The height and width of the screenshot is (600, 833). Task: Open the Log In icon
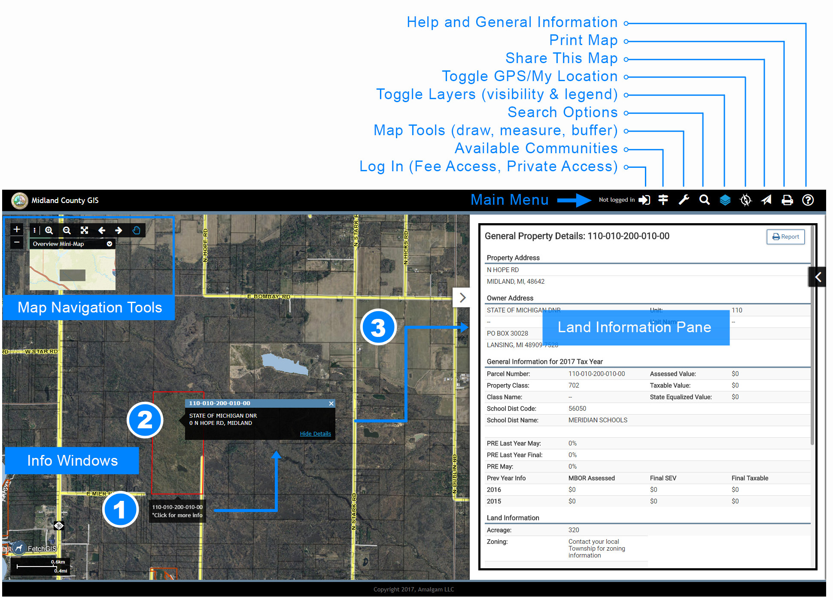644,200
